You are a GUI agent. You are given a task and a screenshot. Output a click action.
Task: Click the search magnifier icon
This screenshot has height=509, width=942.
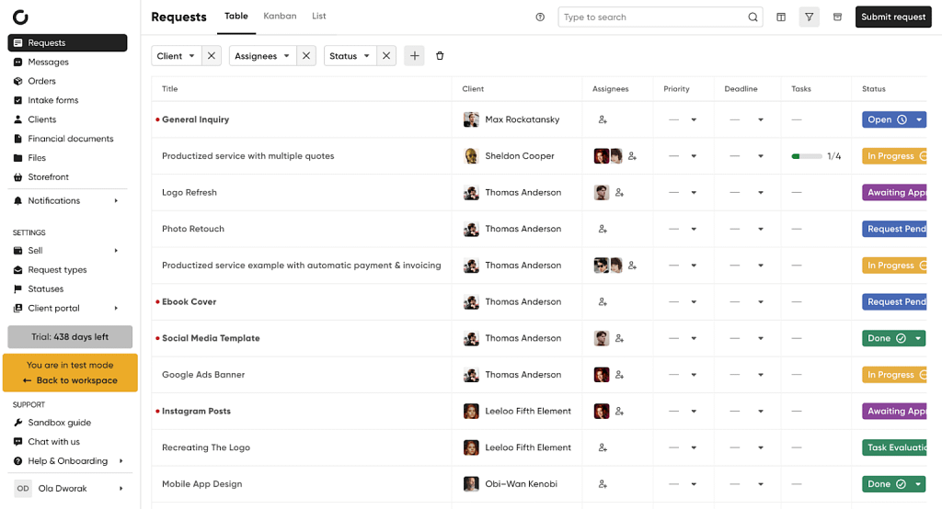point(752,17)
